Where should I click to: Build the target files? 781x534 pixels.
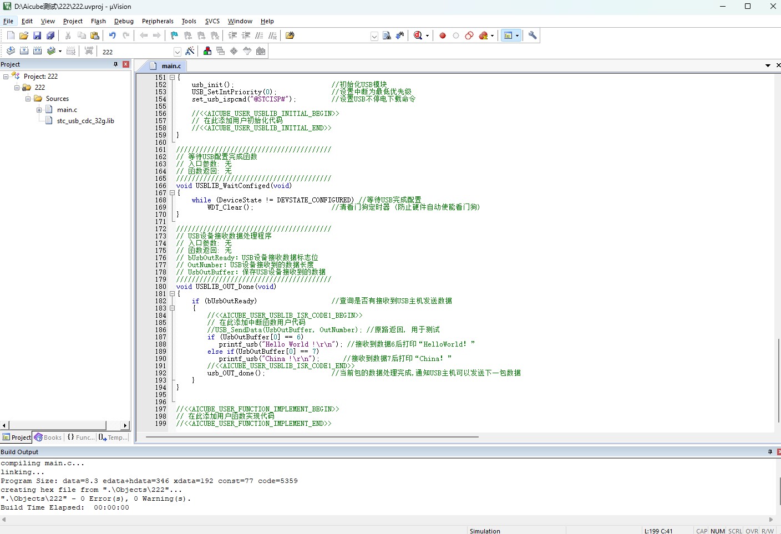pyautogui.click(x=24, y=51)
